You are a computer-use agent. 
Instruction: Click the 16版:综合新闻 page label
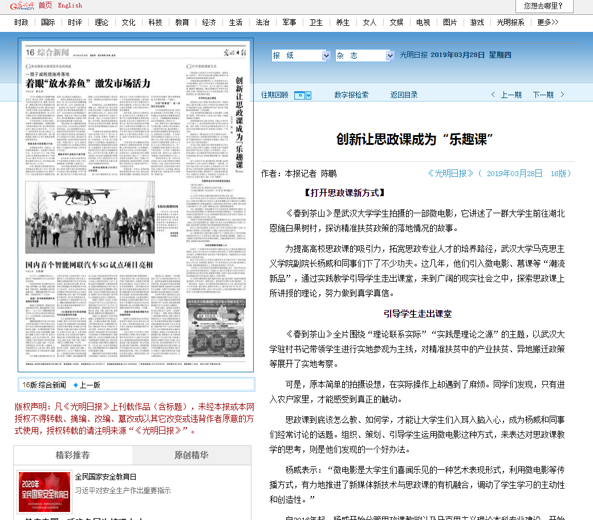[x=44, y=385]
